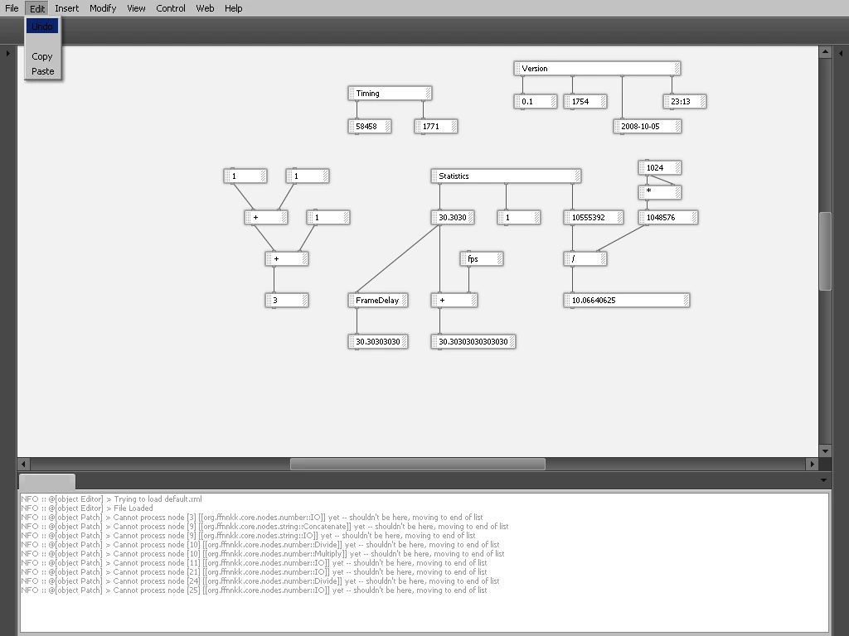Click the 1024 number field
This screenshot has height=636, width=849.
point(660,168)
